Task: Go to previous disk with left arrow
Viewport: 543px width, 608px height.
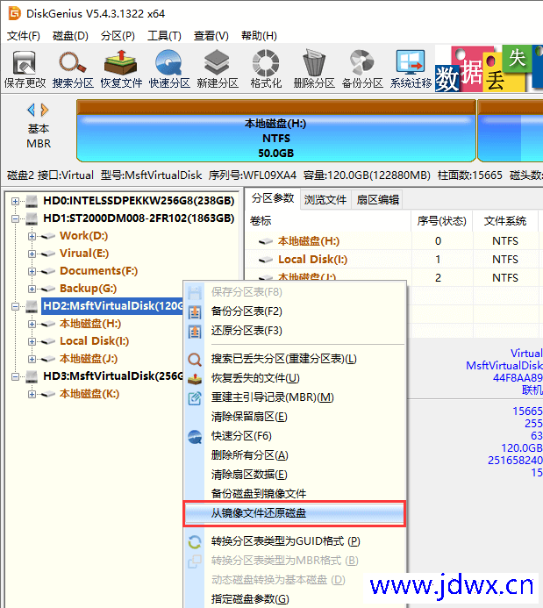Action: click(x=32, y=111)
